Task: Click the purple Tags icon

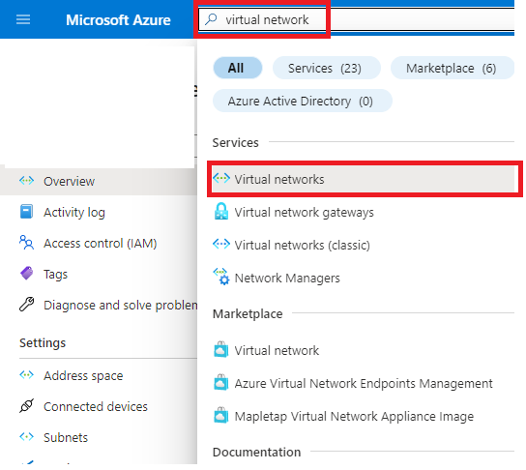Action: tap(26, 273)
